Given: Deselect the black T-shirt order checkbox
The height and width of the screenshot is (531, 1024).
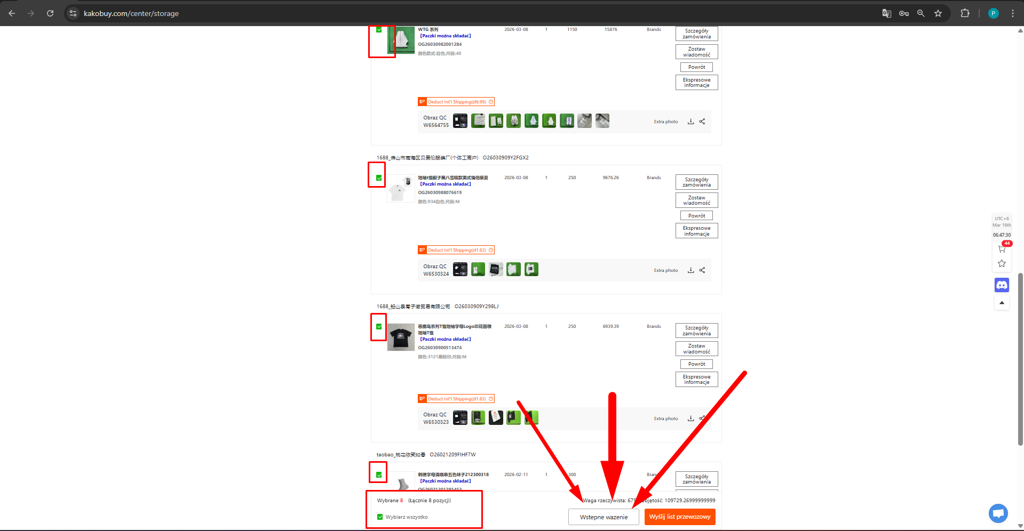Looking at the screenshot, I should point(379,326).
